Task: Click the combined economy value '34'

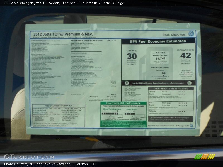Action: tap(164, 73)
